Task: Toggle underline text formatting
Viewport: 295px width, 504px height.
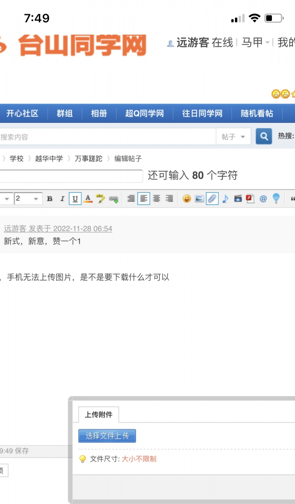Action: point(75,199)
